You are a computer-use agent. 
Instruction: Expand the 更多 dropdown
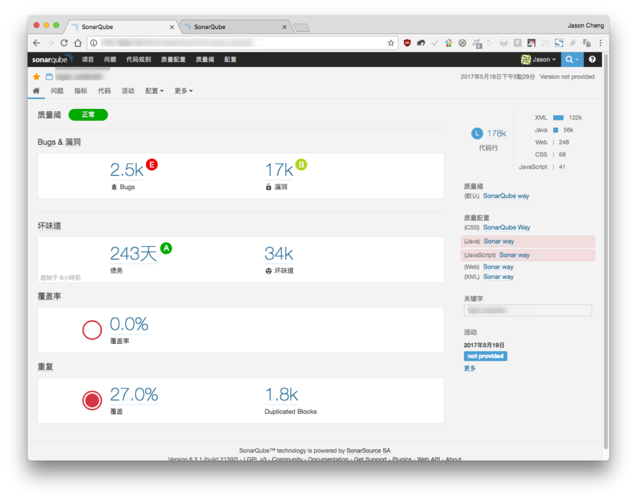tap(184, 91)
